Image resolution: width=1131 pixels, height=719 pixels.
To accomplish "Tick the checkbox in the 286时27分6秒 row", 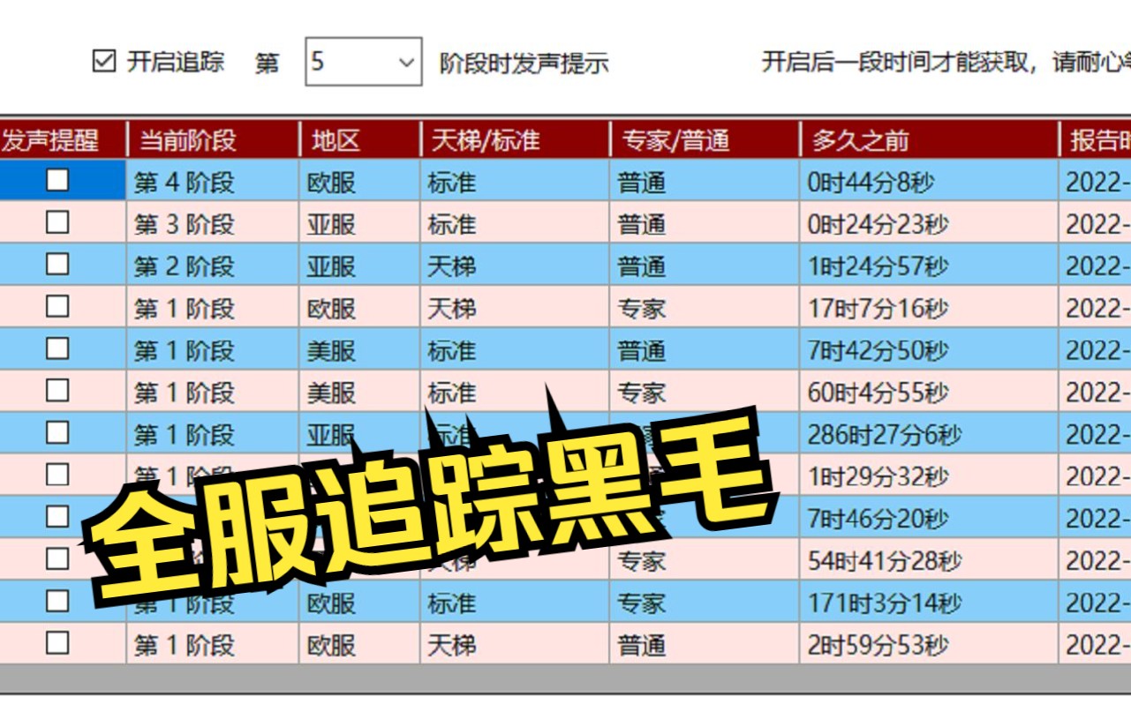I will click(57, 432).
